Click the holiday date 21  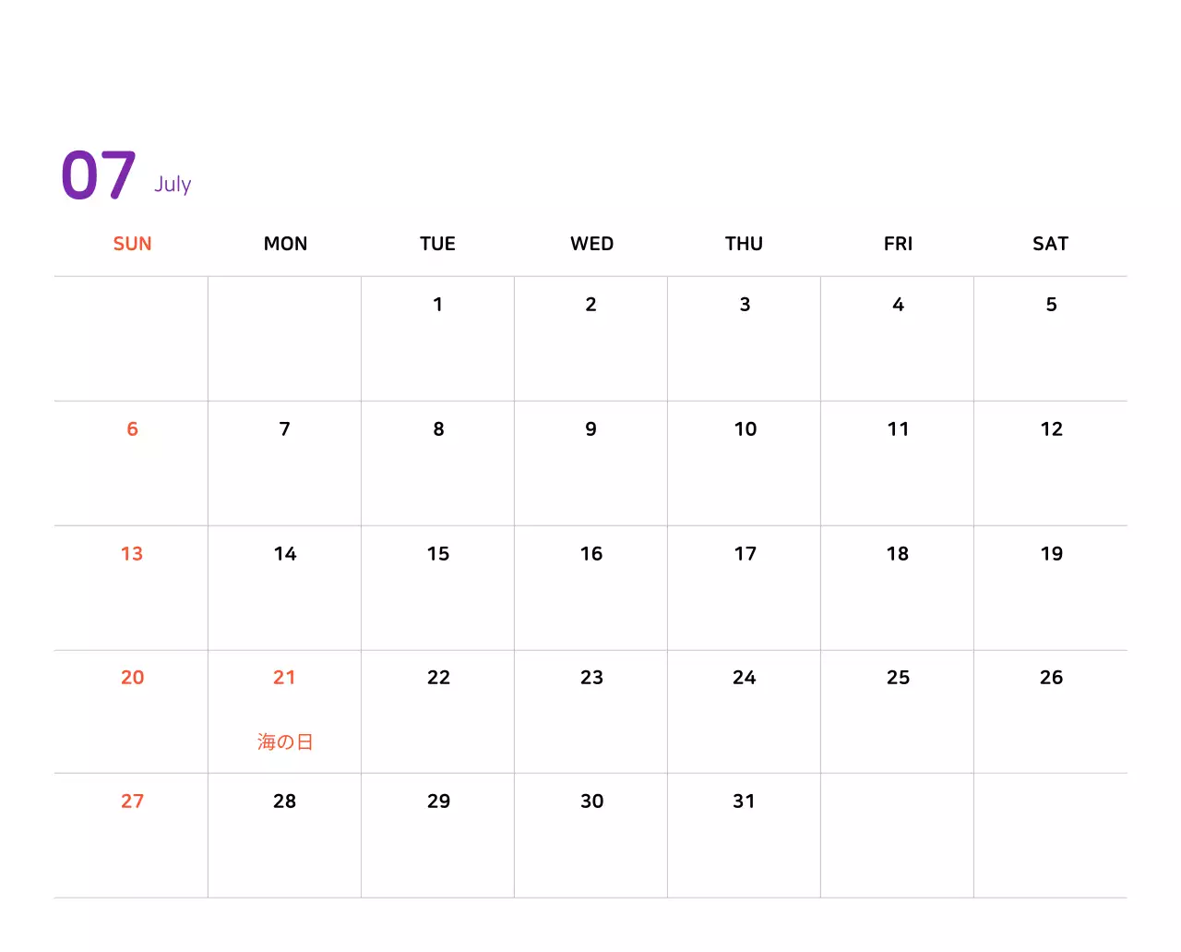pyautogui.click(x=284, y=678)
